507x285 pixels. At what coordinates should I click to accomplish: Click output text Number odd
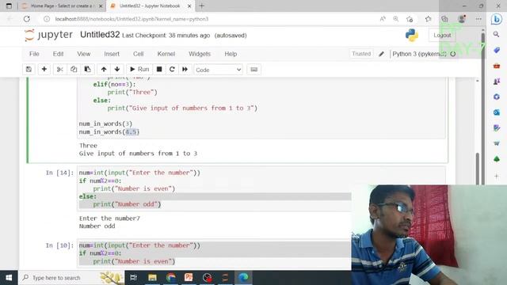tap(97, 226)
